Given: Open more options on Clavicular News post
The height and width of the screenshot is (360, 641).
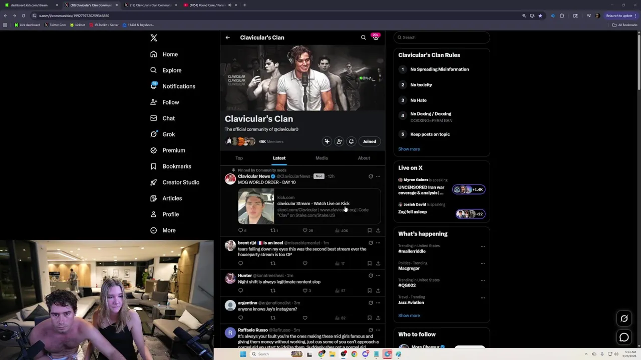Looking at the screenshot, I should coord(378,176).
